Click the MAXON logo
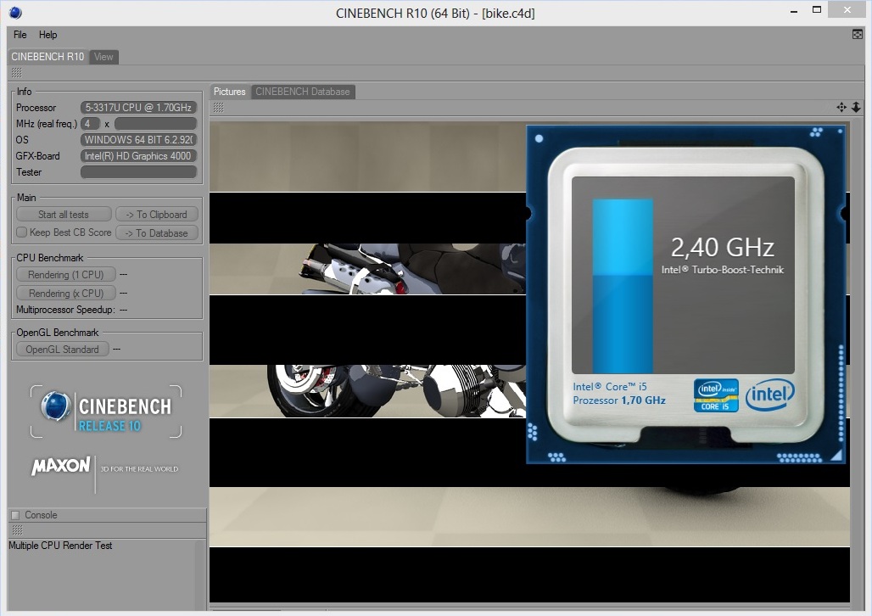 (60, 467)
